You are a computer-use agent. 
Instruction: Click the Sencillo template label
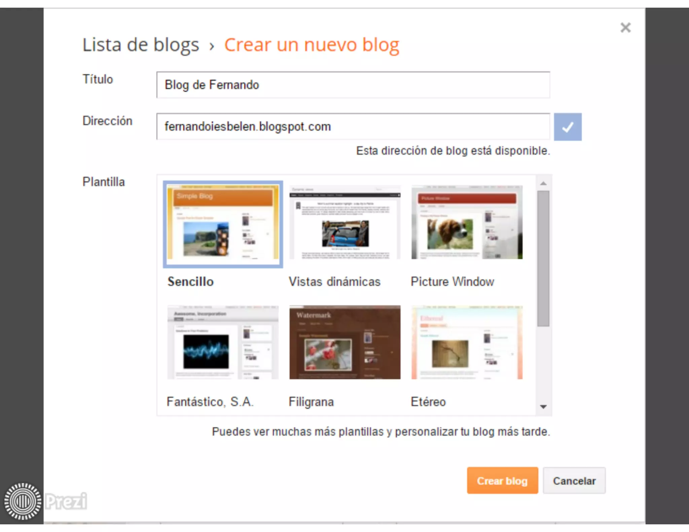191,281
